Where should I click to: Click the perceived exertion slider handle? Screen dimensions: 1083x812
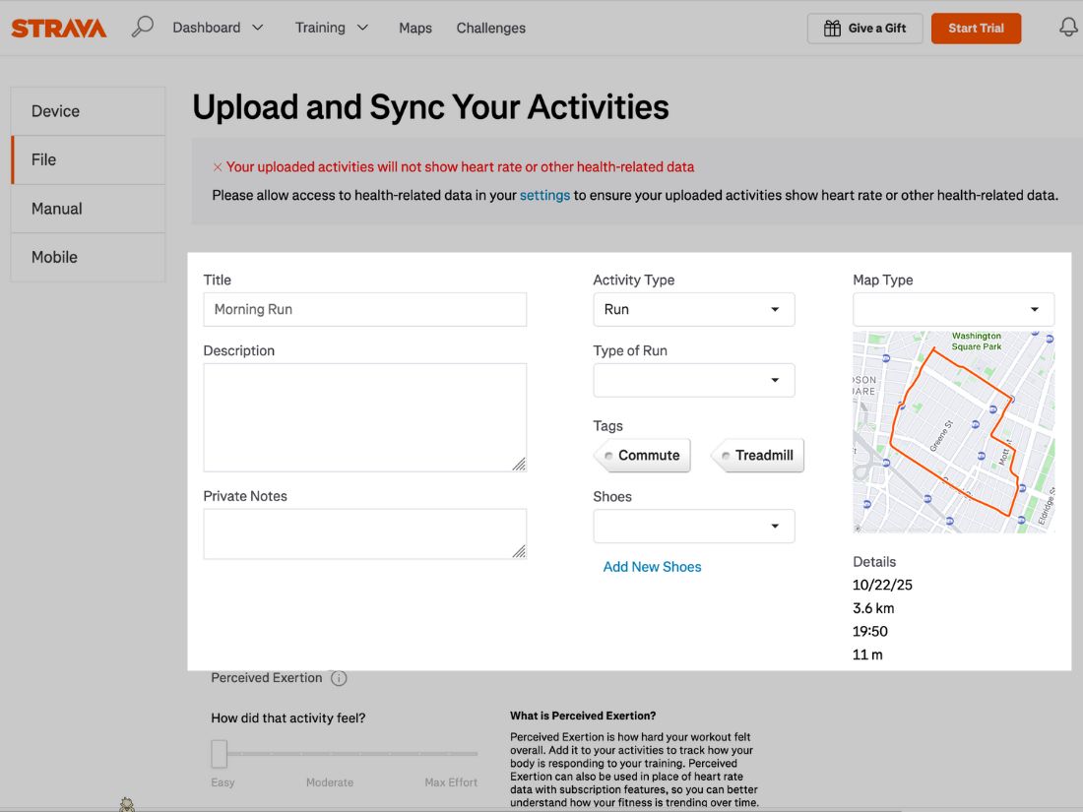point(219,754)
